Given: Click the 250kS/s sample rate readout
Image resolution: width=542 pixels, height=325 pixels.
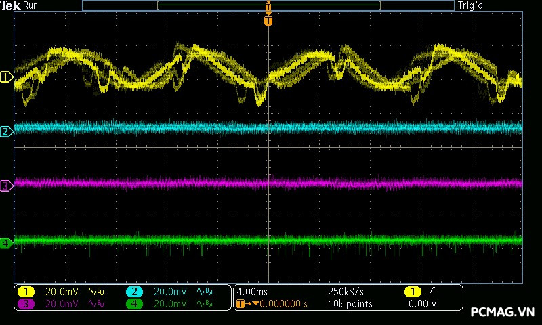Looking at the screenshot, I should [346, 292].
